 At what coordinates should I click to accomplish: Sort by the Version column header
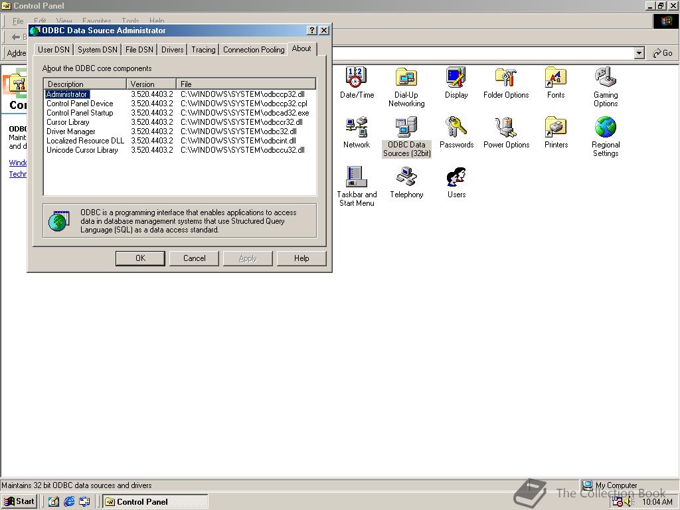pos(151,84)
